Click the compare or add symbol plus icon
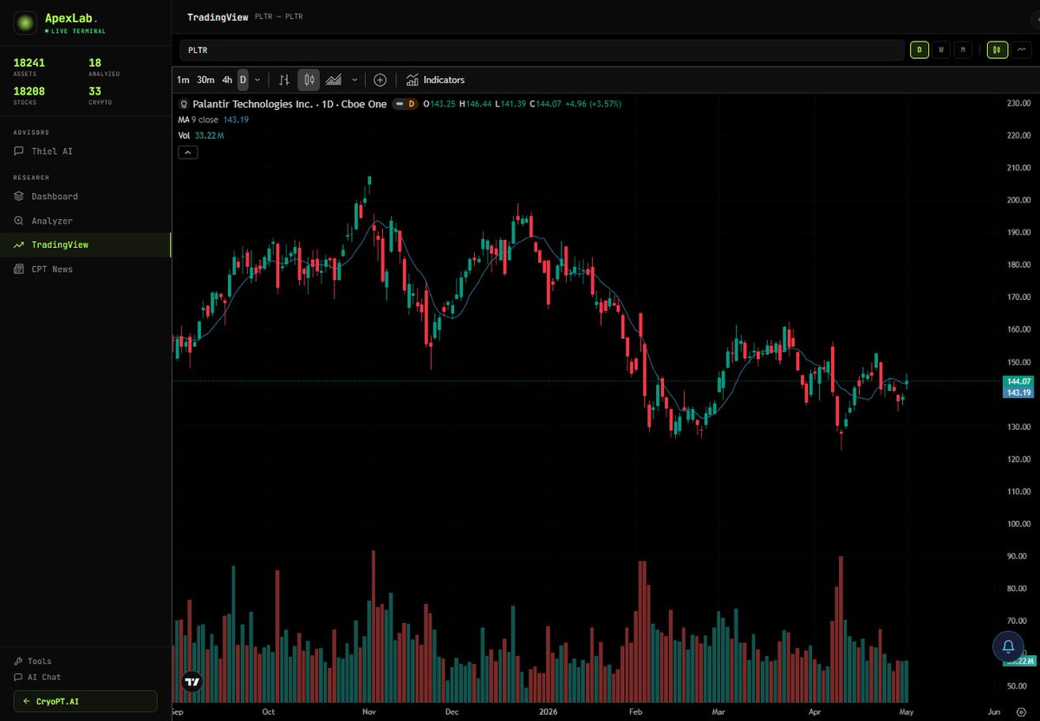 380,80
